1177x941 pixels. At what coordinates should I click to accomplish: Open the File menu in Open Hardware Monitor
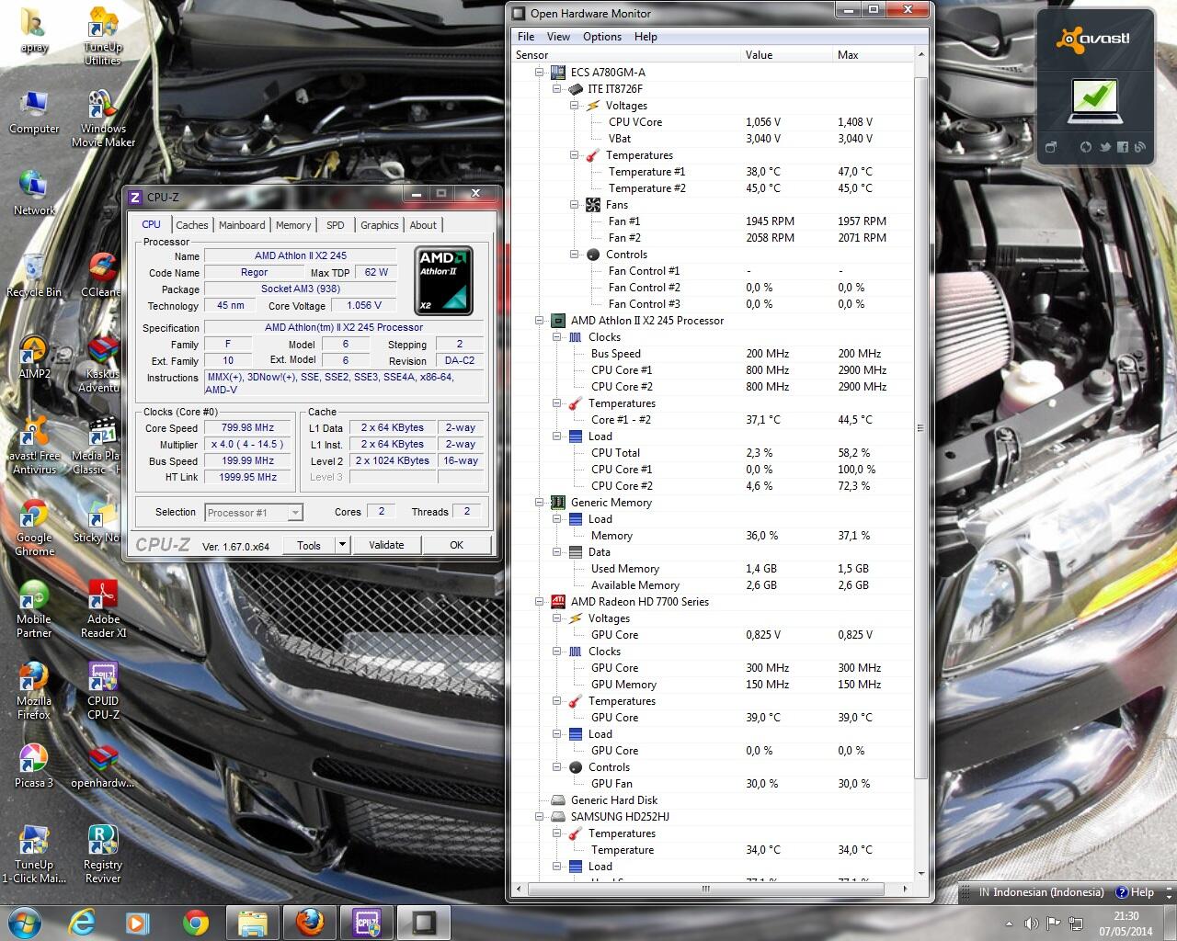(526, 37)
